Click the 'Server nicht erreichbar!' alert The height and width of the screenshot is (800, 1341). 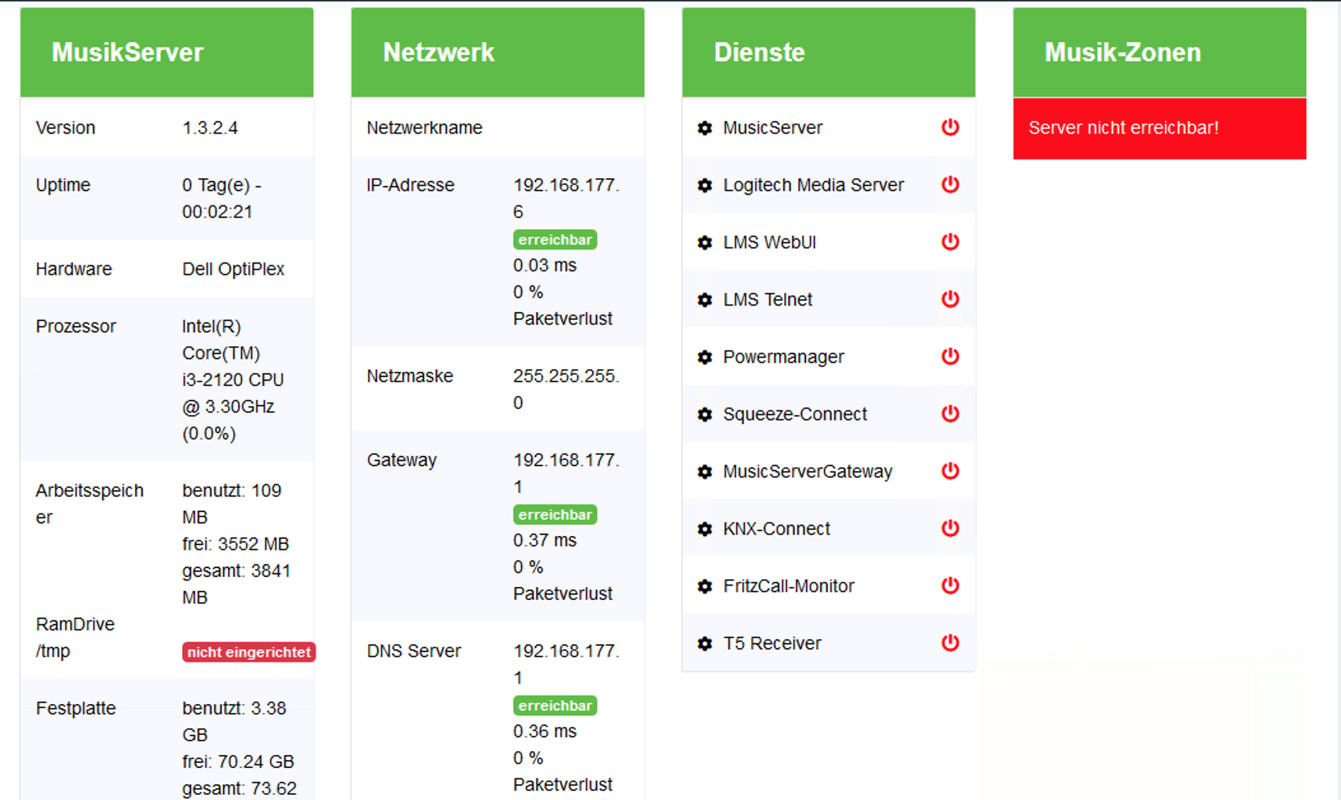pyautogui.click(x=1159, y=128)
